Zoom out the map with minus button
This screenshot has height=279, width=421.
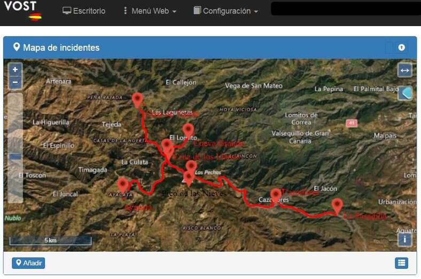point(15,82)
